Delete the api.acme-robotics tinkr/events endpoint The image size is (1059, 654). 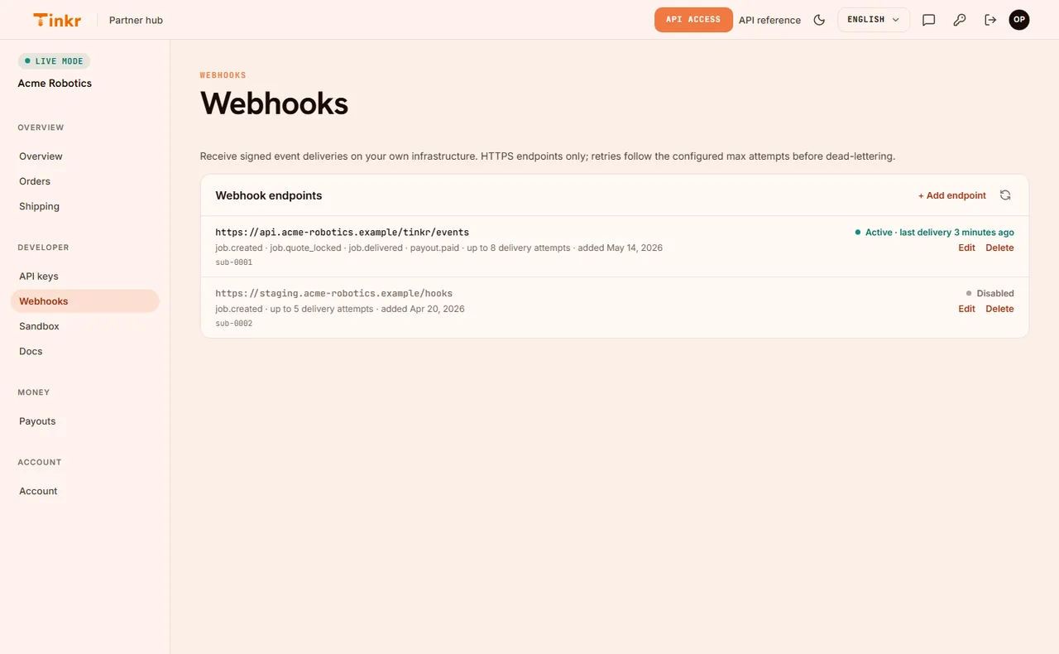pos(999,248)
